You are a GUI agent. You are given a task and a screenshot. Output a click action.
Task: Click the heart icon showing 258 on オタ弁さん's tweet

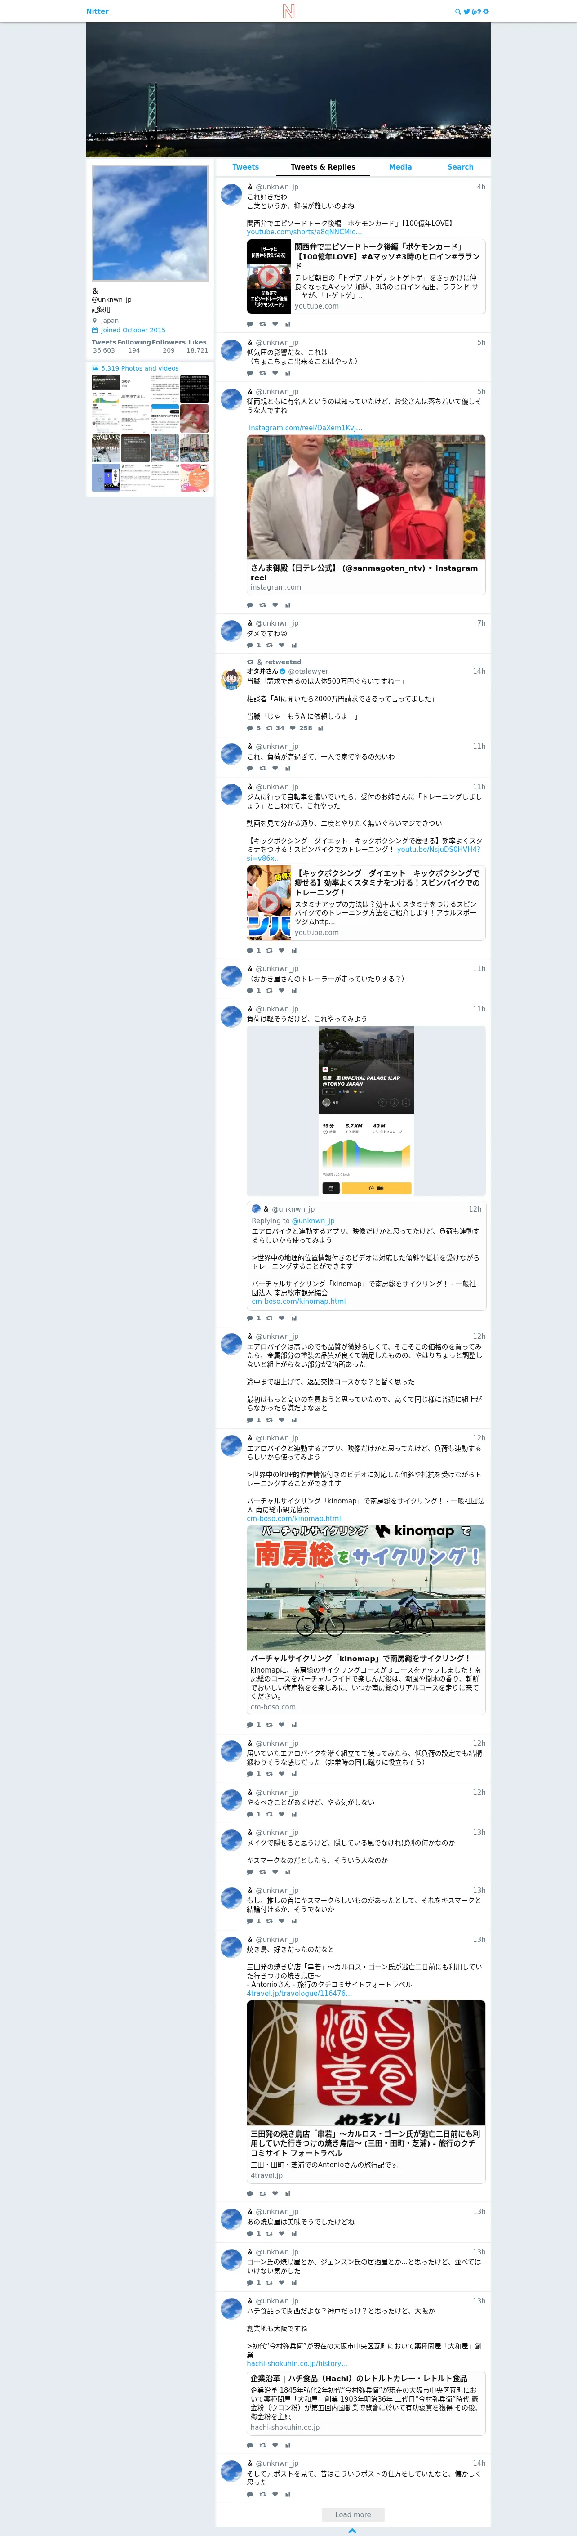tap(293, 729)
